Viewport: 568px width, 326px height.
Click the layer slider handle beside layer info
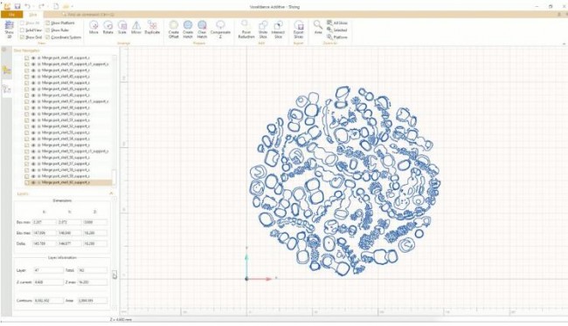pos(114,275)
